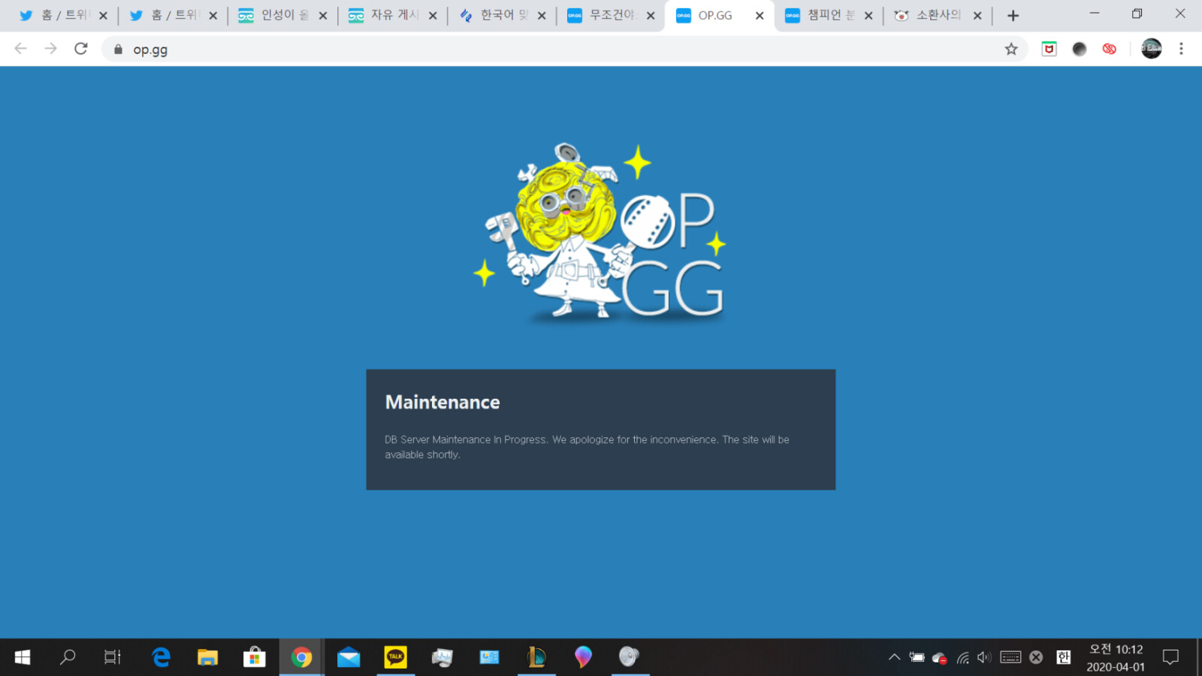Image resolution: width=1202 pixels, height=676 pixels.
Task: Open the touch keyboard from the tray
Action: click(x=1010, y=657)
